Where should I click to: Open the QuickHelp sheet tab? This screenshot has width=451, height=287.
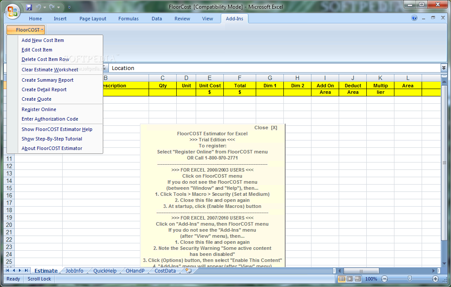coord(105,271)
